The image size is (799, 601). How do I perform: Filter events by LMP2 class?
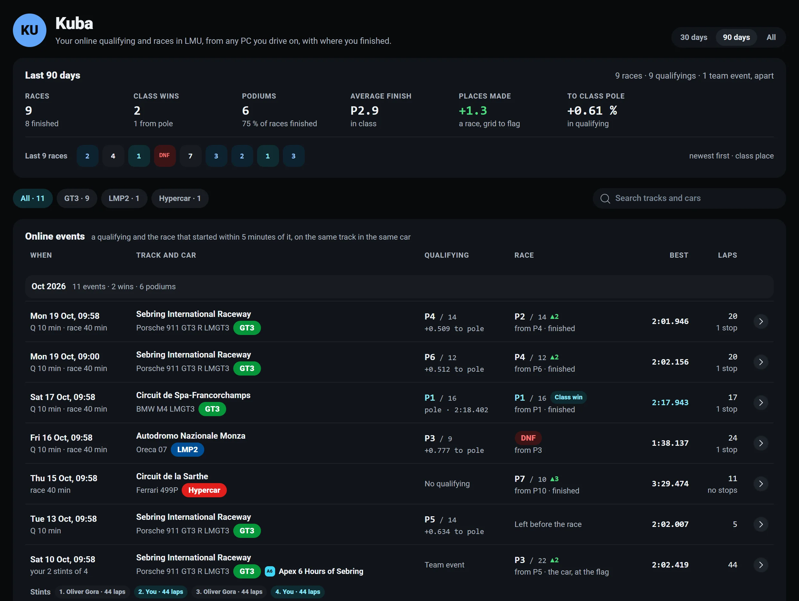pyautogui.click(x=124, y=198)
